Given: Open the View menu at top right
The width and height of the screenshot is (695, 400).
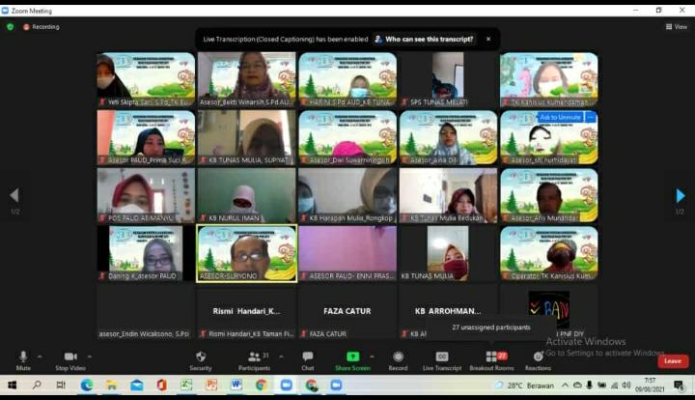Looking at the screenshot, I should 677,27.
